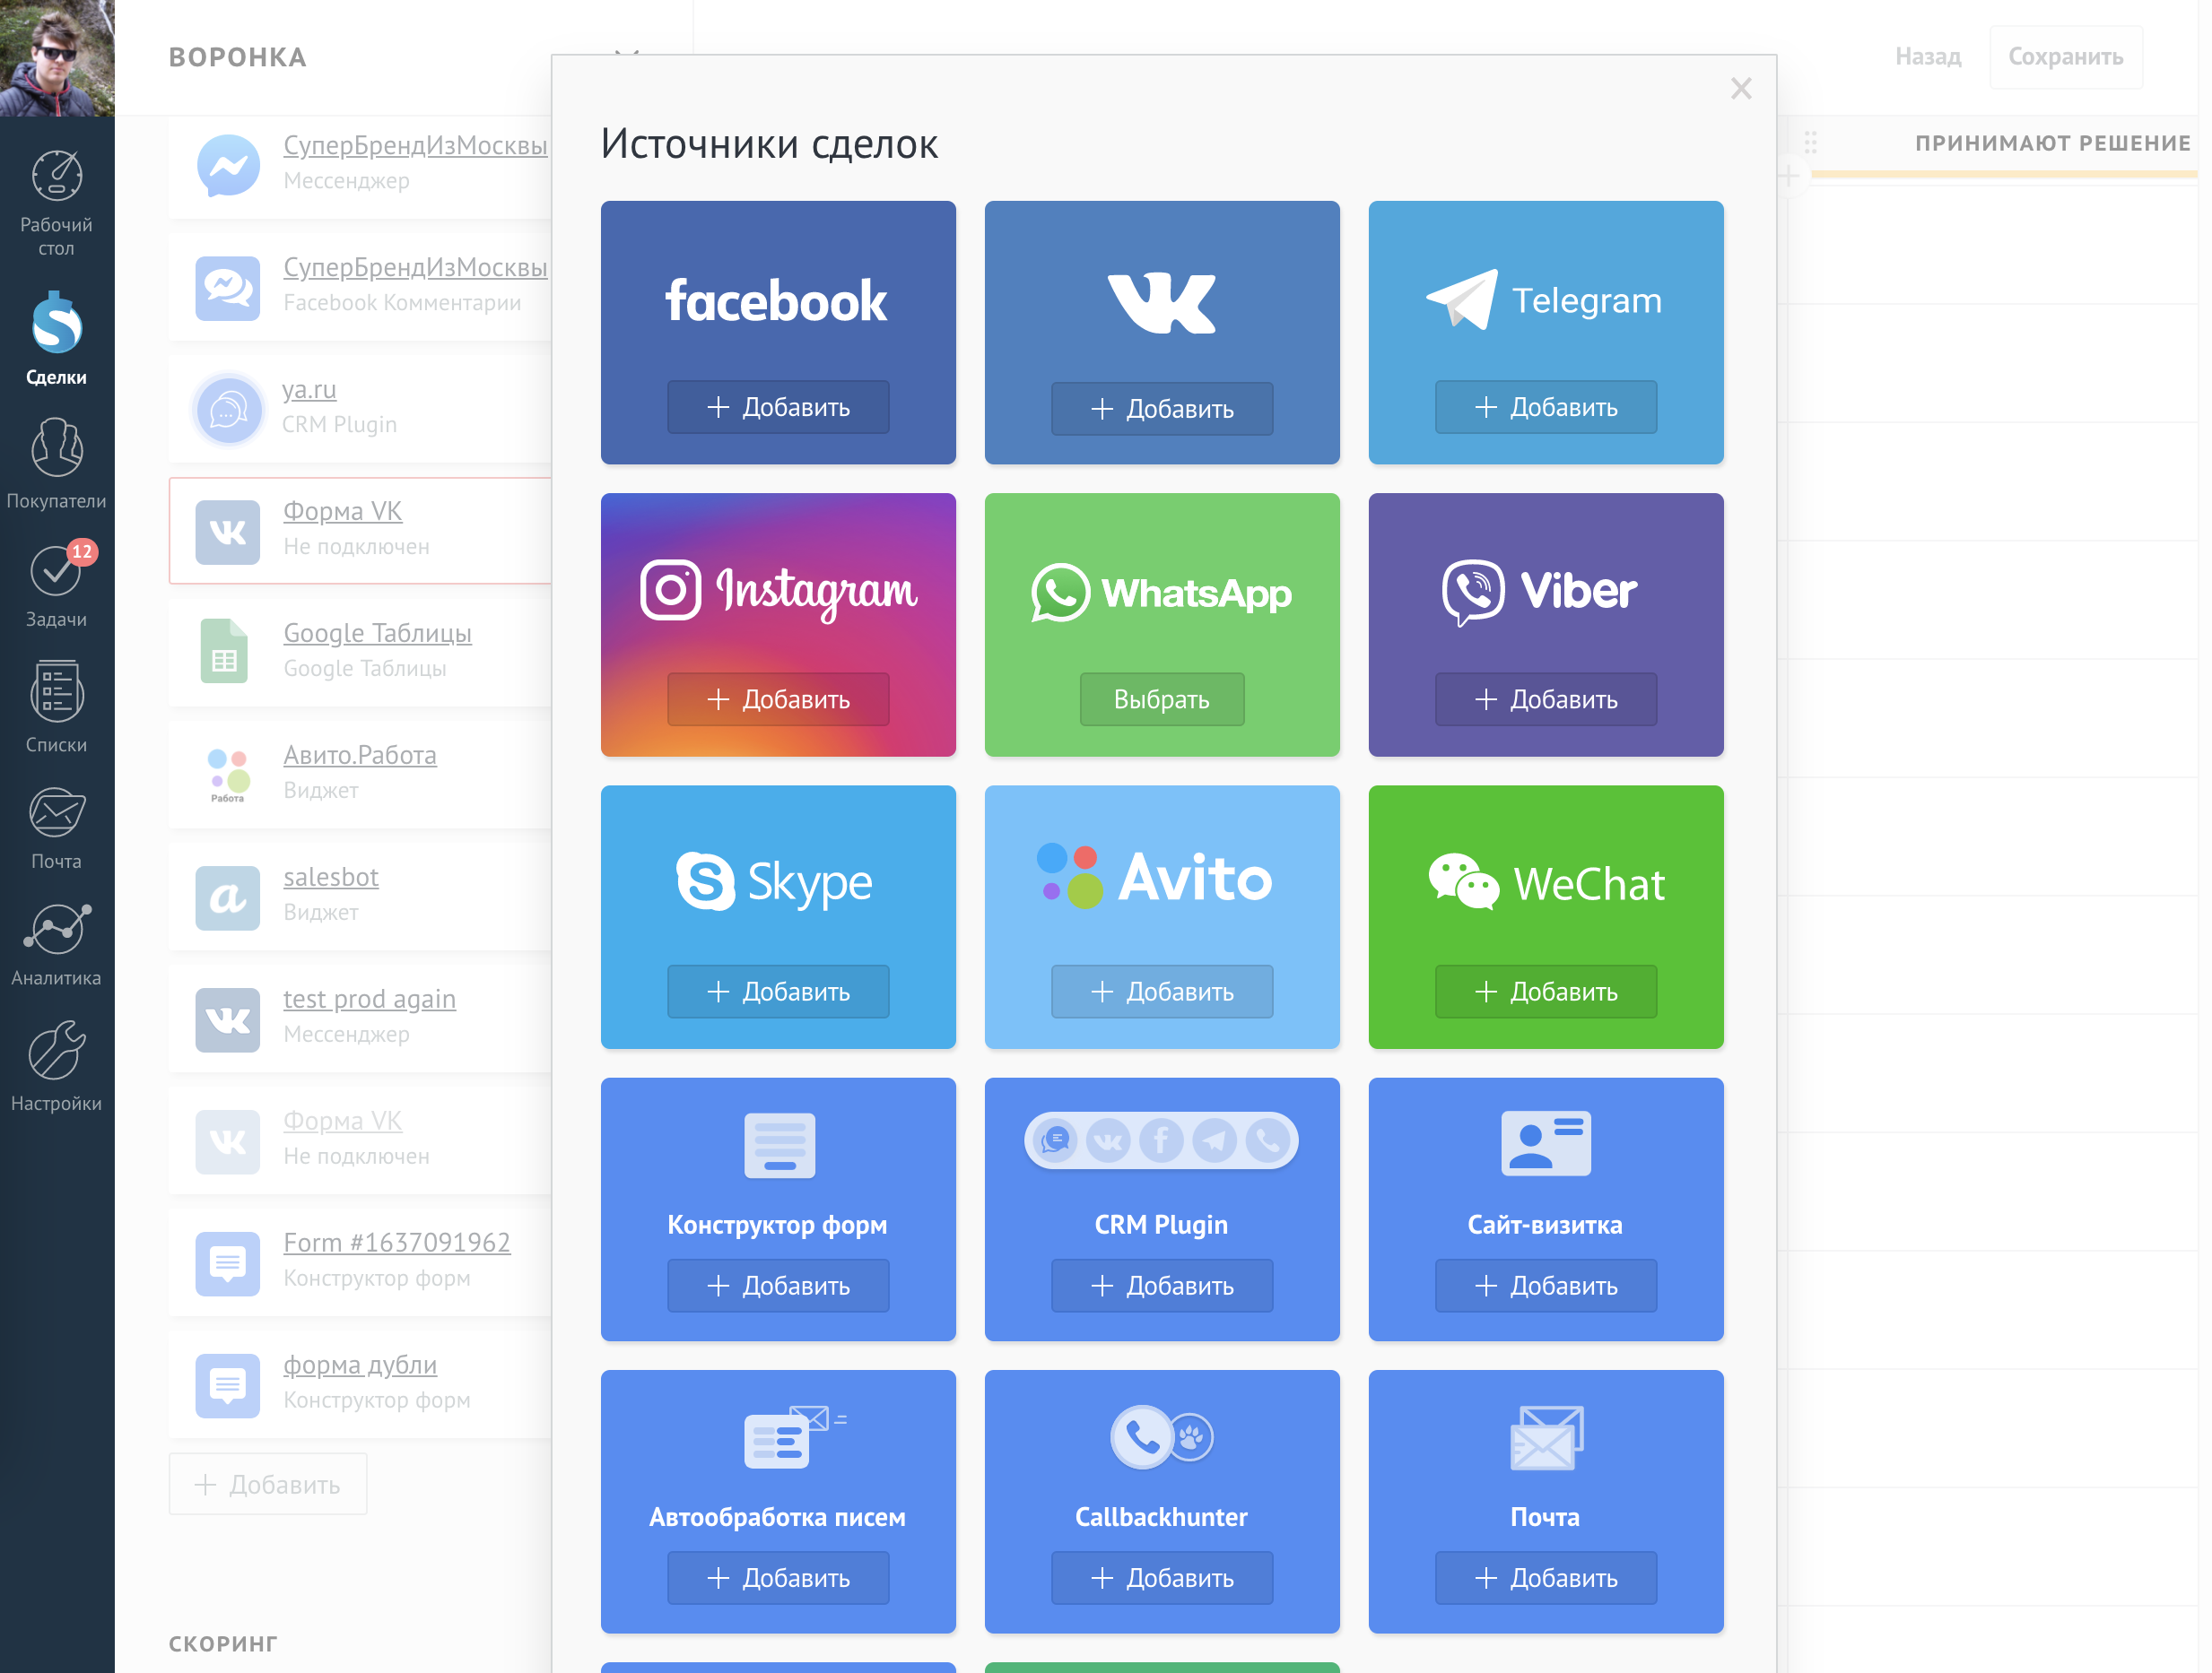Add Сайт-визитка source

(1546, 1285)
